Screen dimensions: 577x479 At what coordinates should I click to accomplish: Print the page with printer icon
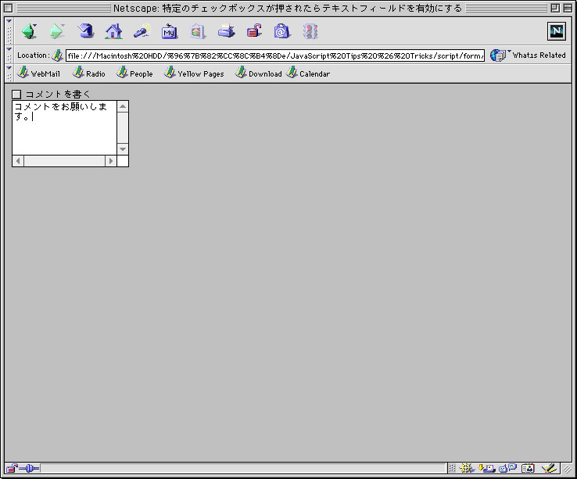(226, 31)
